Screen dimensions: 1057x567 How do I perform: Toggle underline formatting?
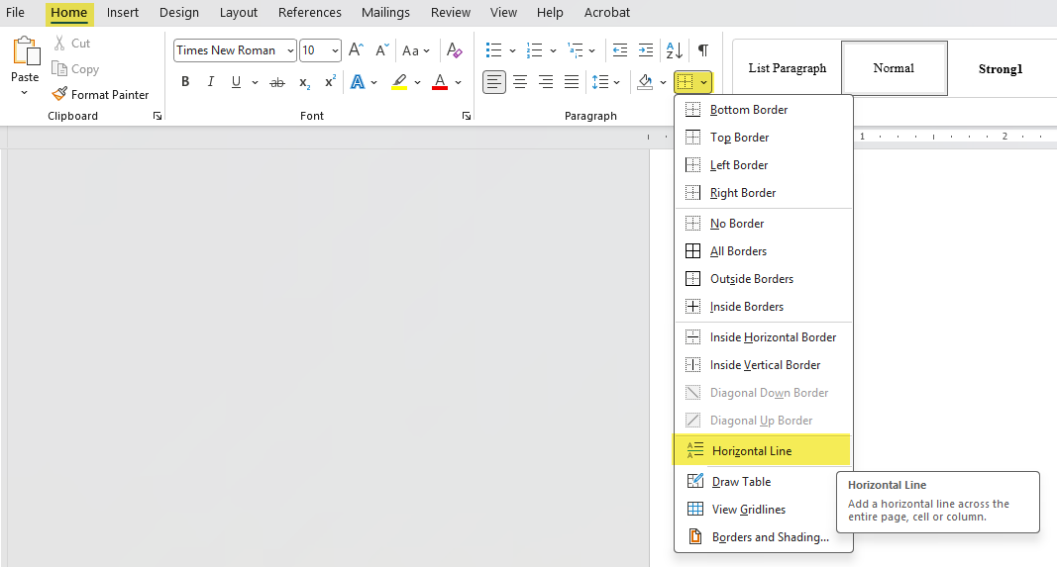pyautogui.click(x=236, y=82)
